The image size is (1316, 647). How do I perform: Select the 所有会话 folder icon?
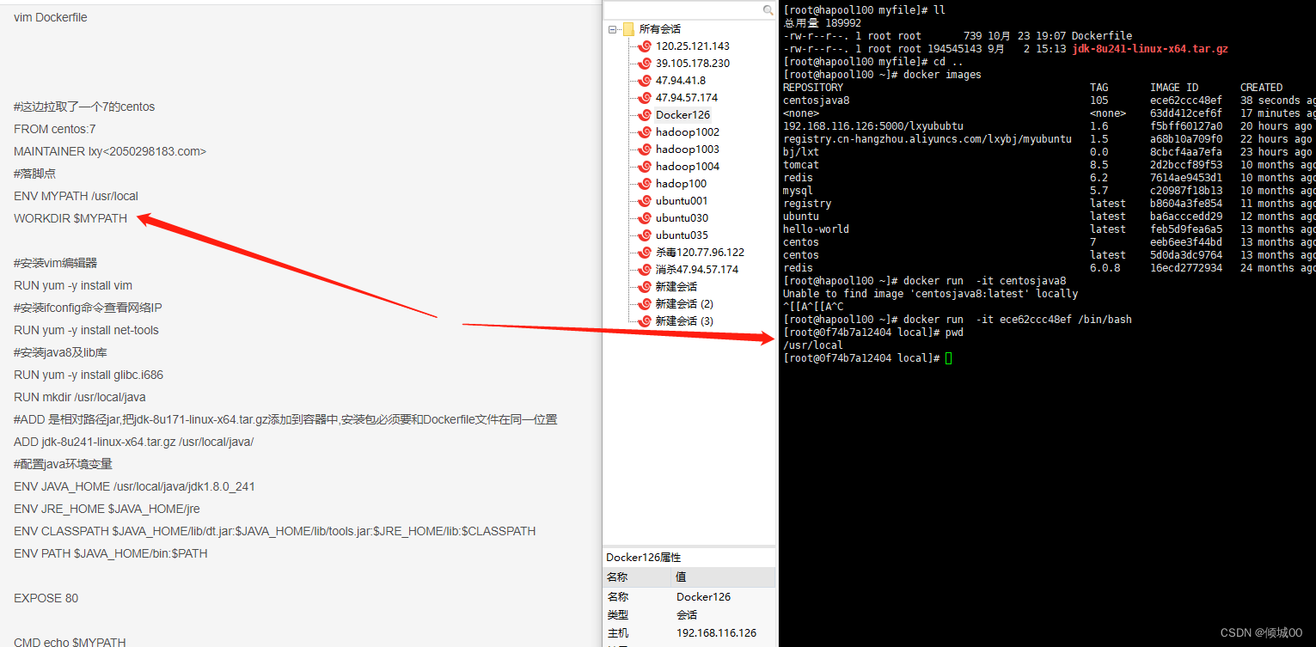click(x=628, y=29)
